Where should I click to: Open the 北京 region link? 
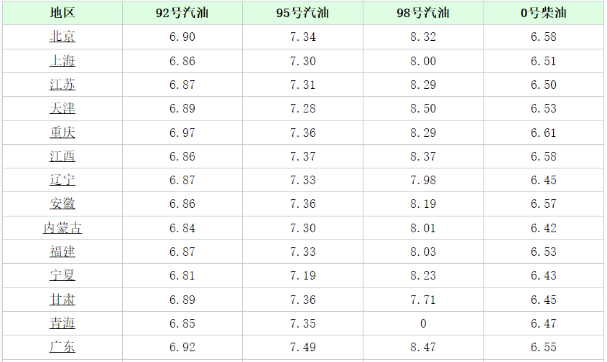62,37
